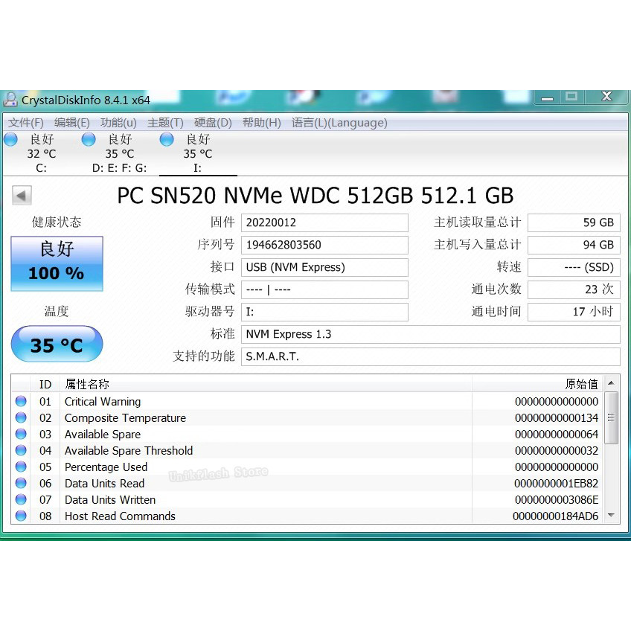Click status dot for Available Spare Threshold row
Viewport: 631px width, 631px height.
(21, 450)
